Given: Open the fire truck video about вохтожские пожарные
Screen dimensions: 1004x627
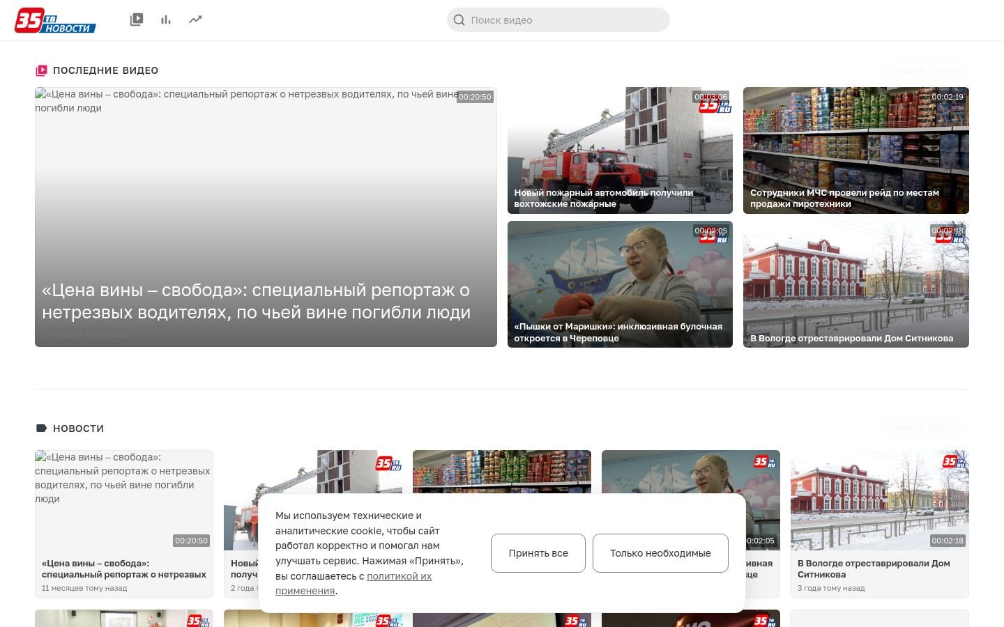Looking at the screenshot, I should [620, 150].
